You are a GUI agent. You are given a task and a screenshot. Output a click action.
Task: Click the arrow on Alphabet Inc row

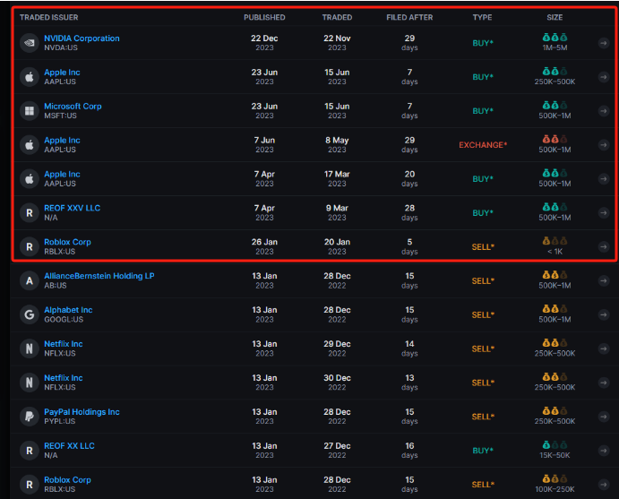click(605, 314)
